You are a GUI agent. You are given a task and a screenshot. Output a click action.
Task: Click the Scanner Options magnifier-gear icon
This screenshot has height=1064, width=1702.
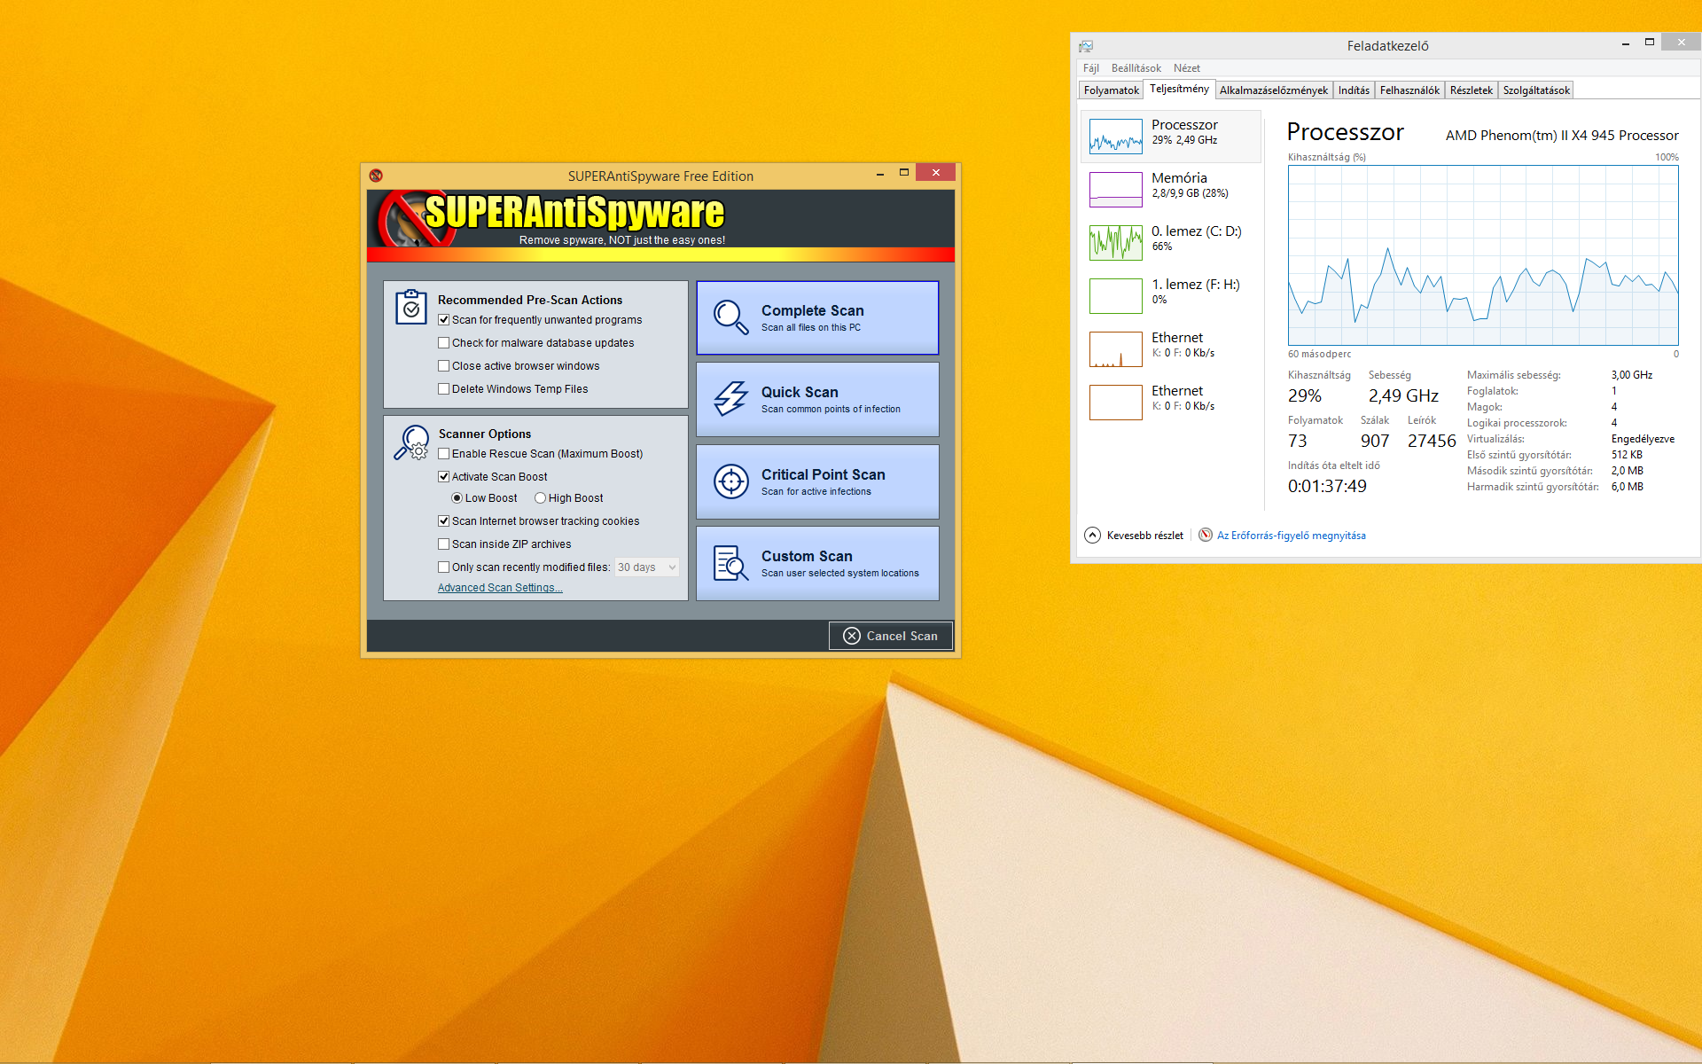pyautogui.click(x=410, y=442)
